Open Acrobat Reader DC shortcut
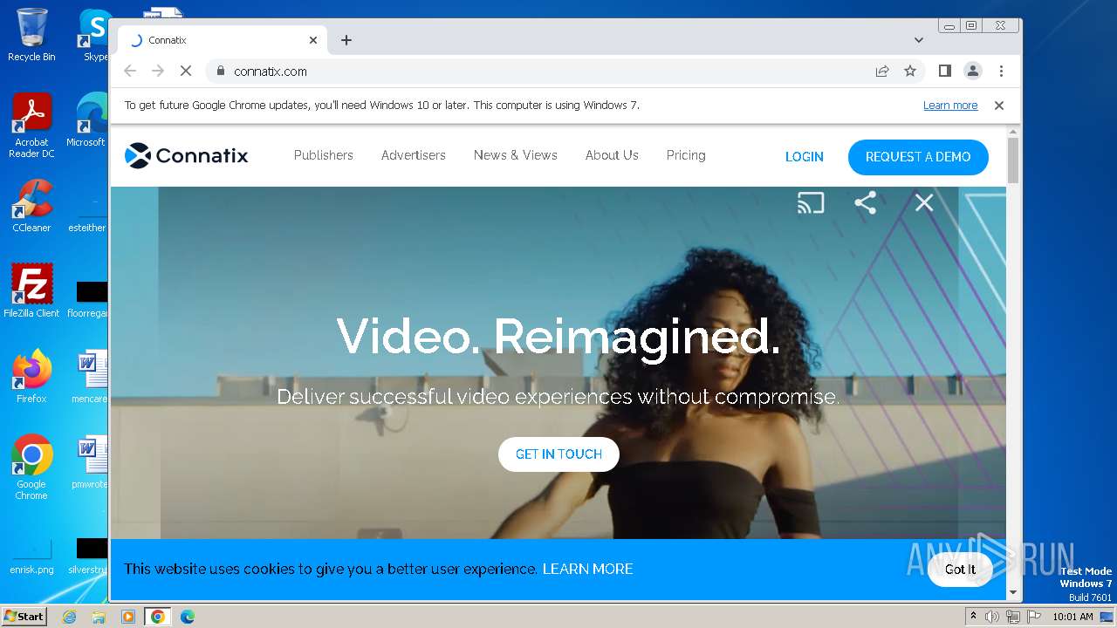1117x628 pixels. click(31, 126)
